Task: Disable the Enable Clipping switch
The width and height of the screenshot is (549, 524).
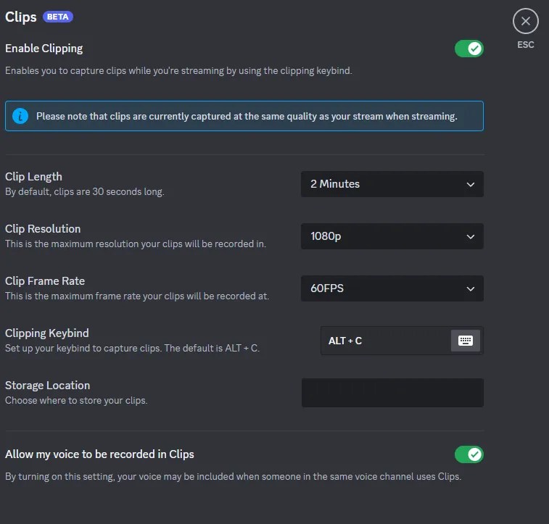Action: (x=468, y=49)
